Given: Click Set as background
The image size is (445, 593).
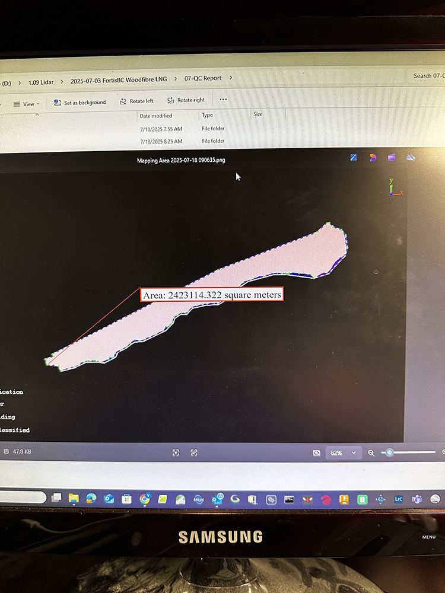Looking at the screenshot, I should [80, 103].
